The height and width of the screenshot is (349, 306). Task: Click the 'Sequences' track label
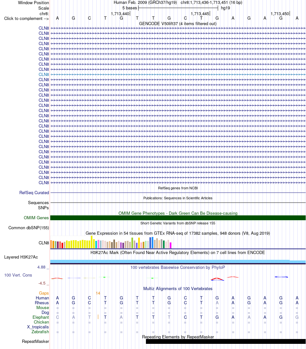(38, 203)
